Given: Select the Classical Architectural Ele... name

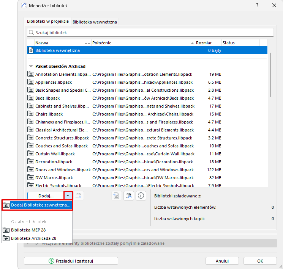Looking at the screenshot, I should 62,130.
